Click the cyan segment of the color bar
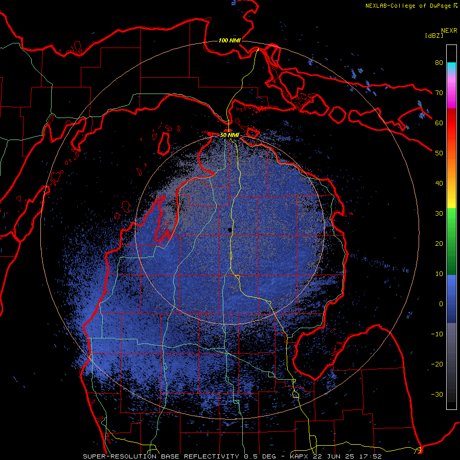This screenshot has width=460, height=460. tap(451, 67)
